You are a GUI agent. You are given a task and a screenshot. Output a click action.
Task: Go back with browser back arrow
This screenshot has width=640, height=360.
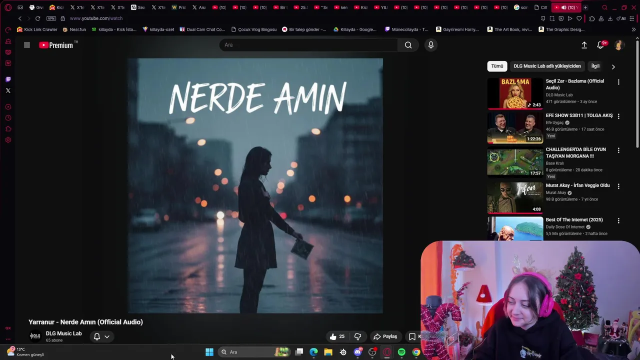[20, 18]
